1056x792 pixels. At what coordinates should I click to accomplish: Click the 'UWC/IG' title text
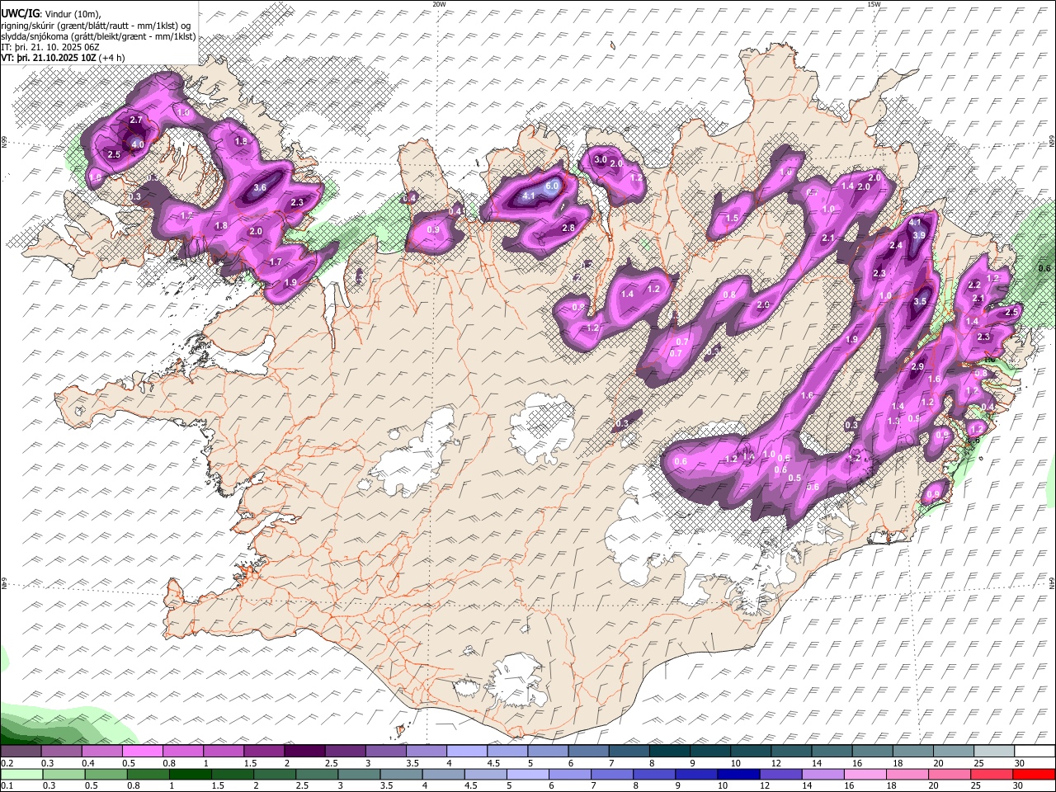coord(21,14)
